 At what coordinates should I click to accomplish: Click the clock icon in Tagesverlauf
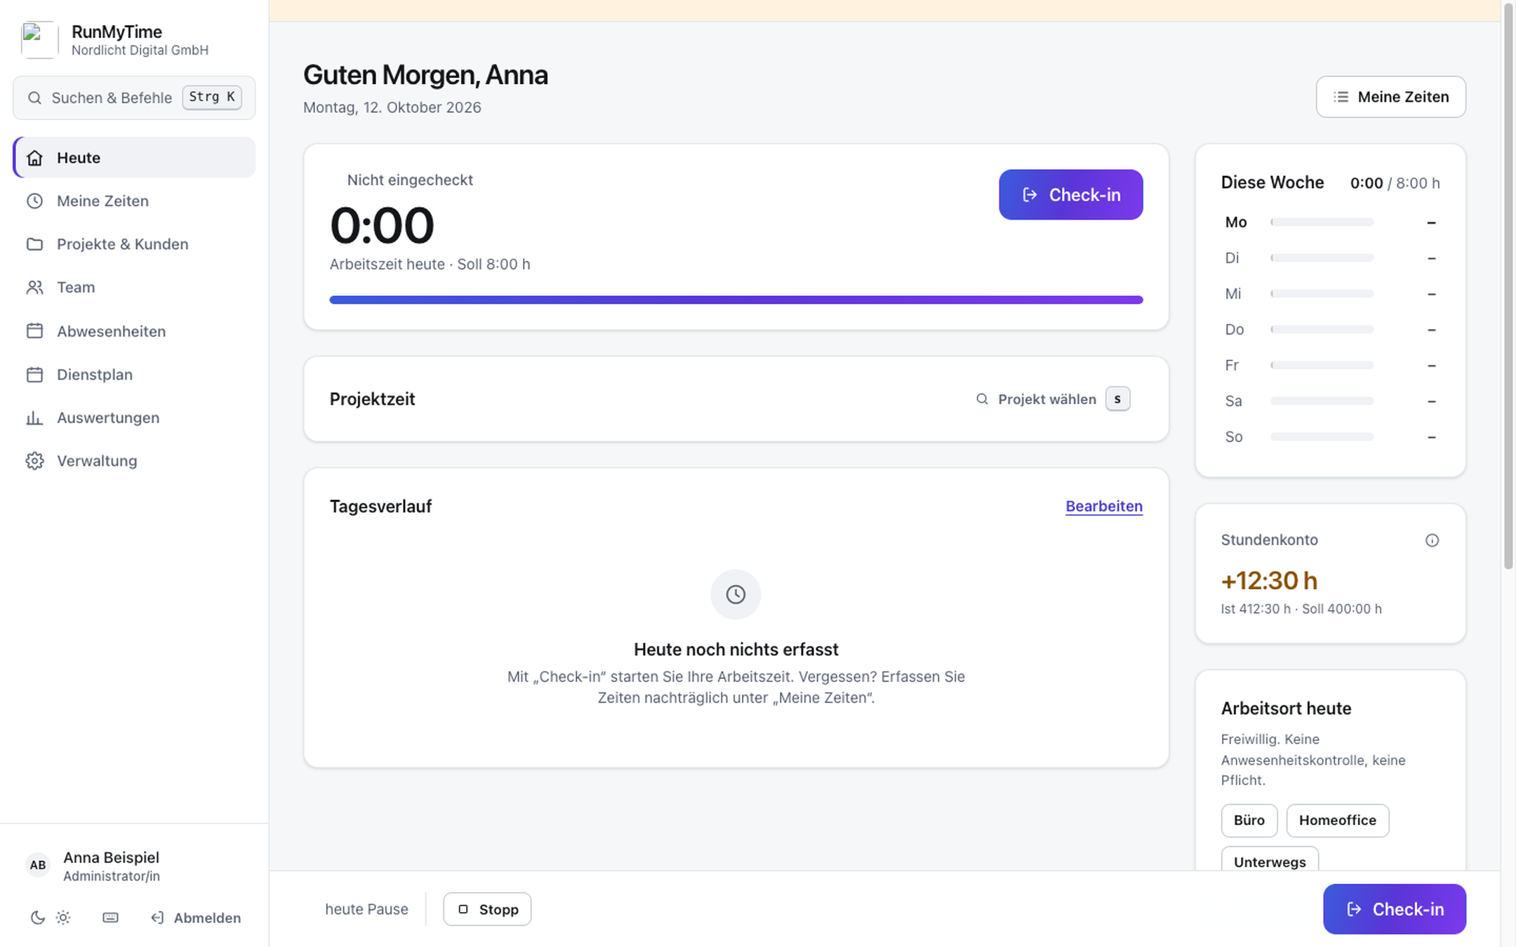[x=736, y=595]
